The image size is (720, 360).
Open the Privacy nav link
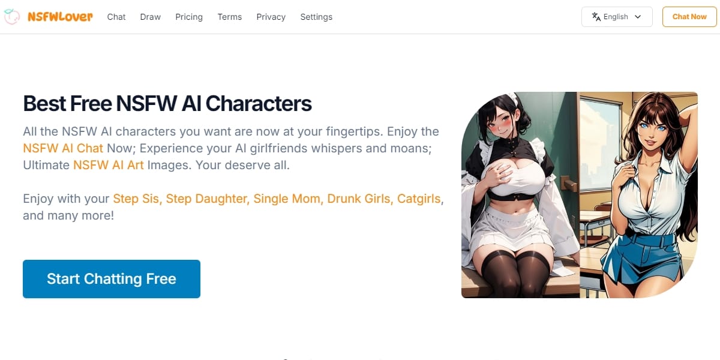tap(271, 17)
